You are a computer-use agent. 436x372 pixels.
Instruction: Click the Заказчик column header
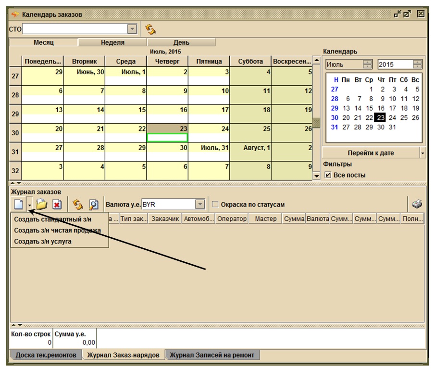165,219
